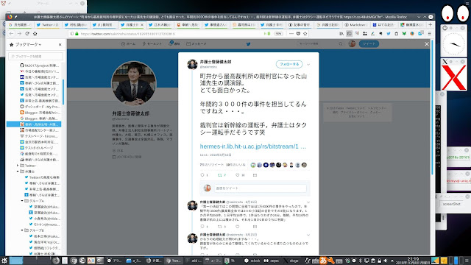471x265 pixels.
Task: Switch to the first browser tab 月光観音
Action: coord(20,24)
